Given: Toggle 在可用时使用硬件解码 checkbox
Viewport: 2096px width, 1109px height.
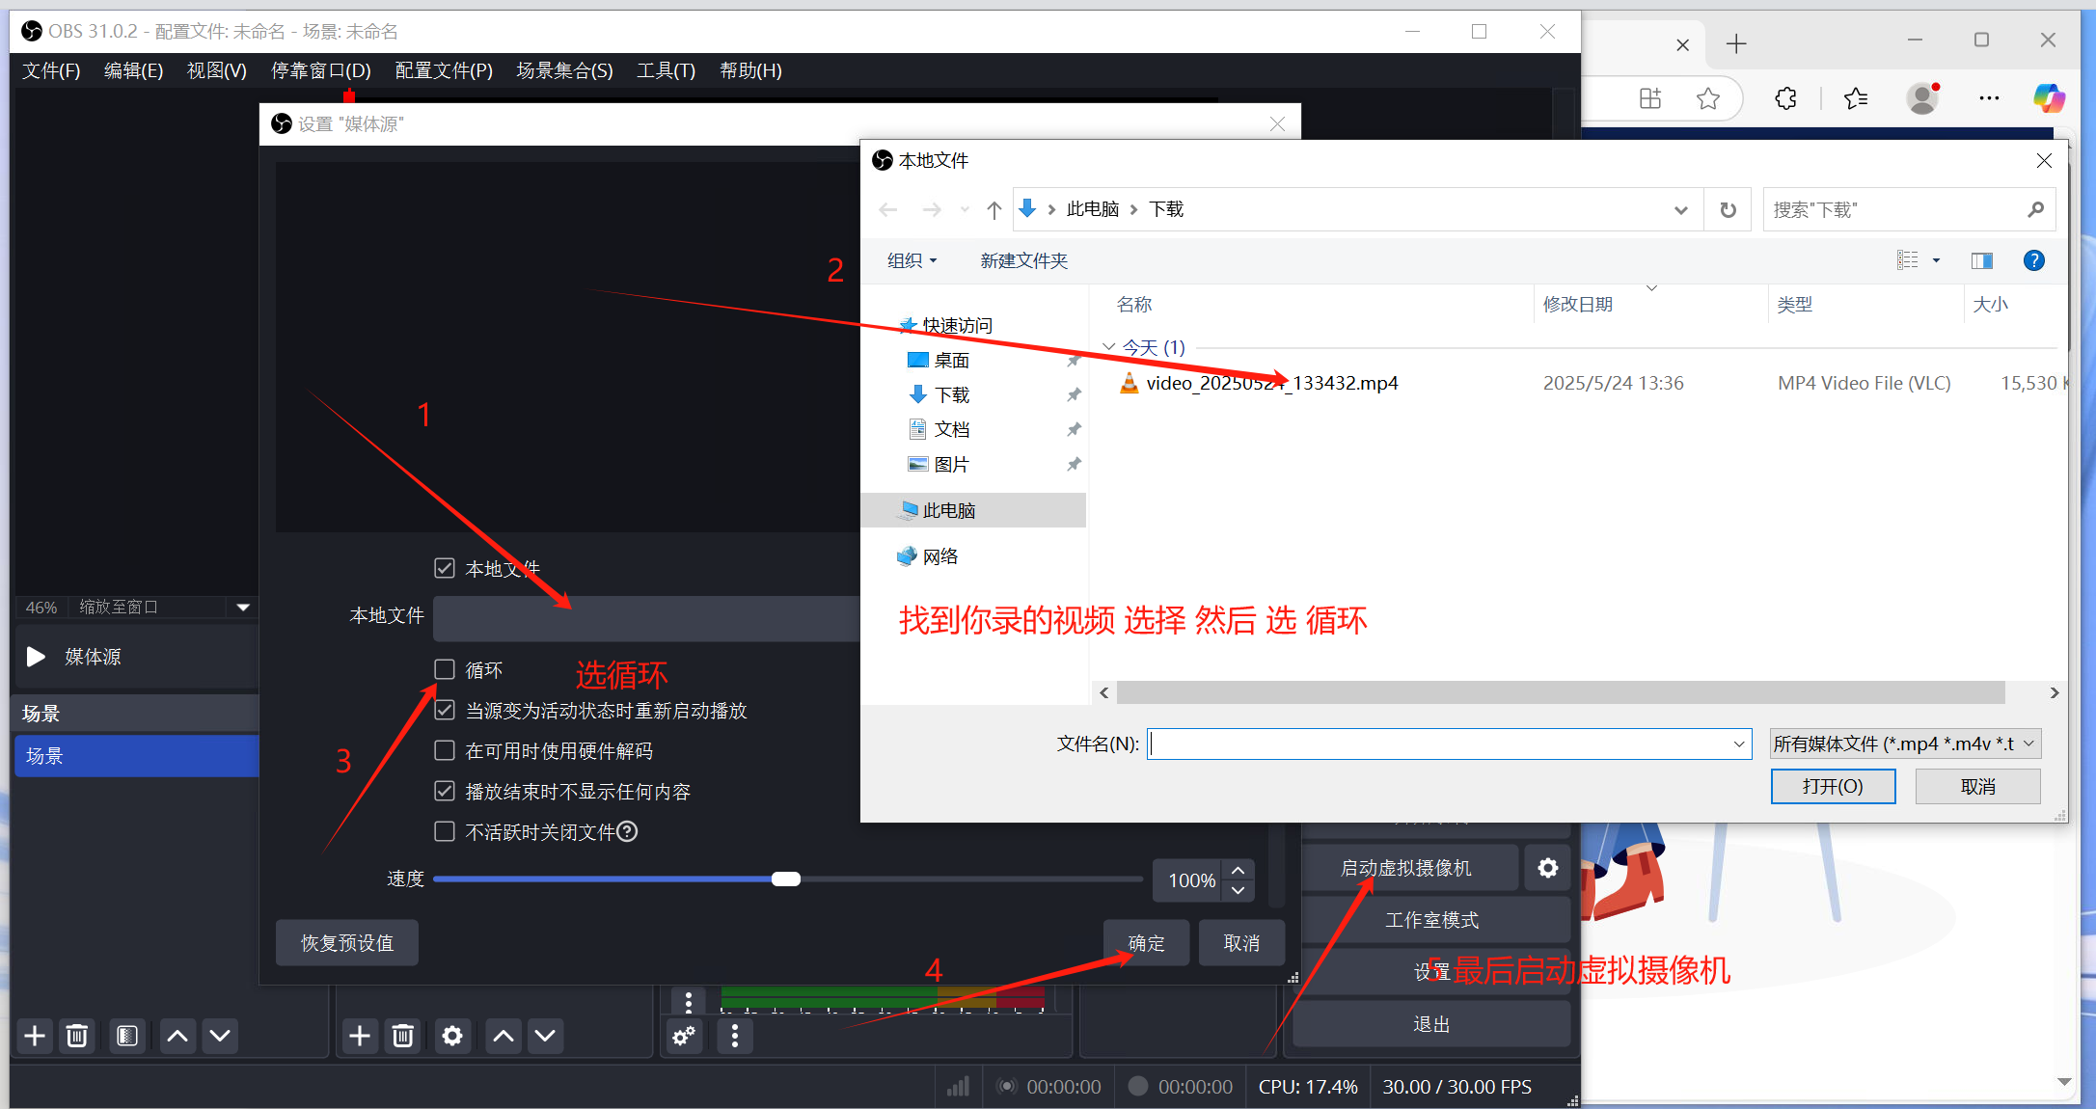Looking at the screenshot, I should pos(445,750).
